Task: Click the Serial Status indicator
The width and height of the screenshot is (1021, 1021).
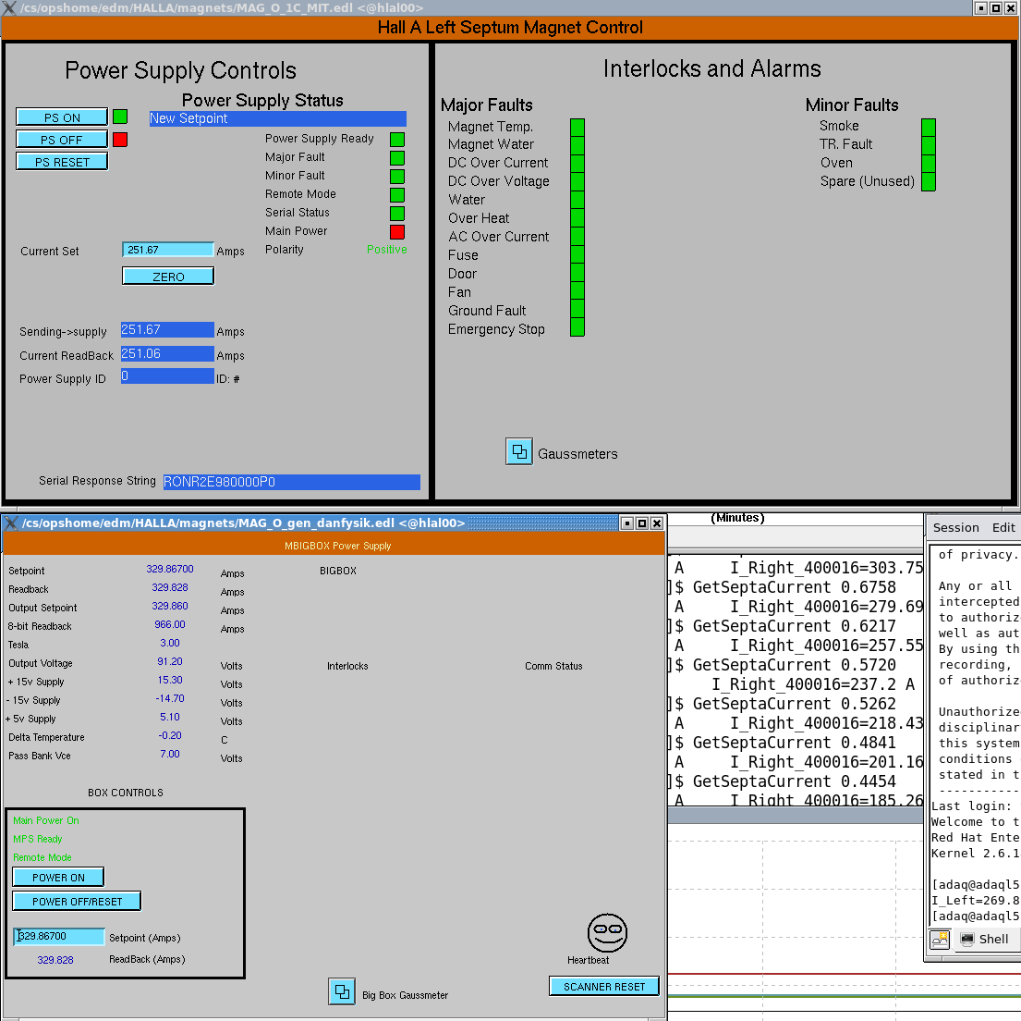Action: click(x=397, y=213)
